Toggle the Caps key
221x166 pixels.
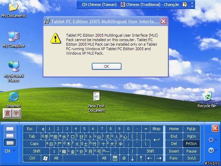point(34,144)
